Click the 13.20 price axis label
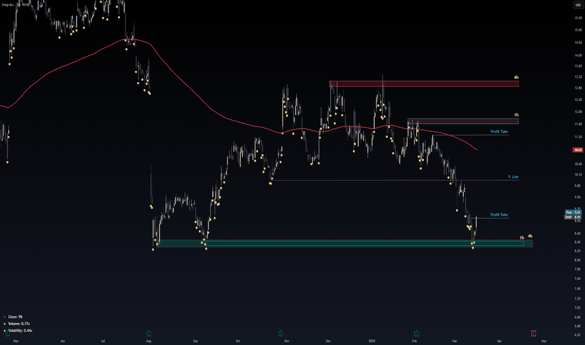This screenshot has width=585, height=345. [x=578, y=77]
